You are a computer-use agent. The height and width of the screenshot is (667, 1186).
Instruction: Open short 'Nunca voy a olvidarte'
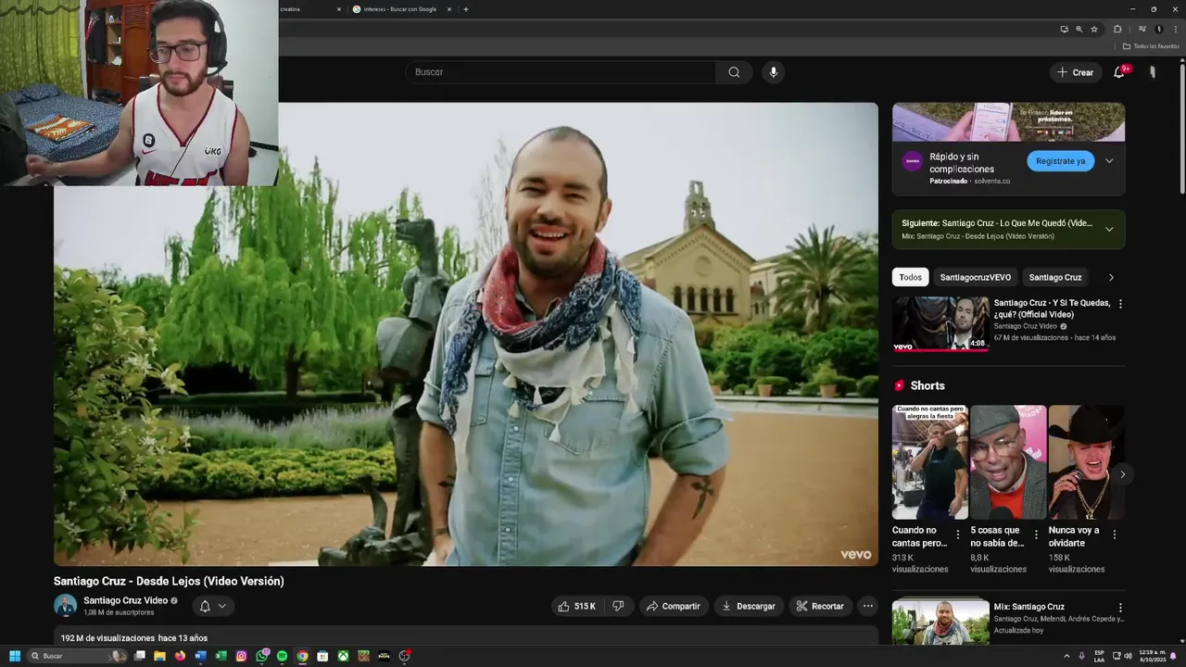point(1085,461)
